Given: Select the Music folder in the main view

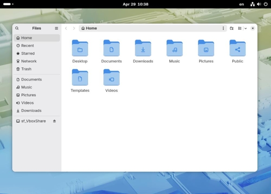Looking at the screenshot, I should [174, 48].
